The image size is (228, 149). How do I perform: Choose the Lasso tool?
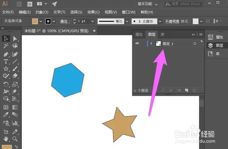(15, 46)
